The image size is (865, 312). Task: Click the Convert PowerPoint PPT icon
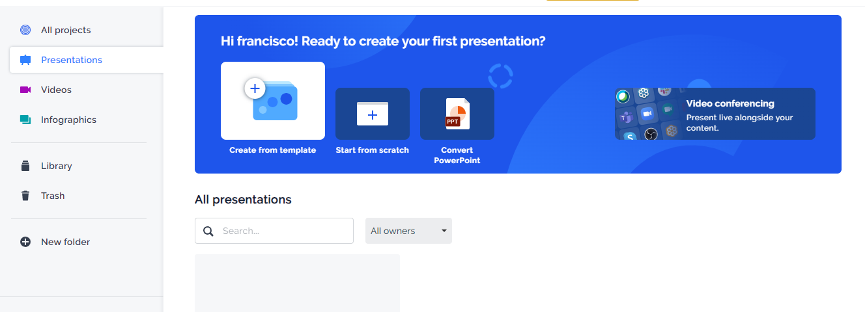coord(457,114)
